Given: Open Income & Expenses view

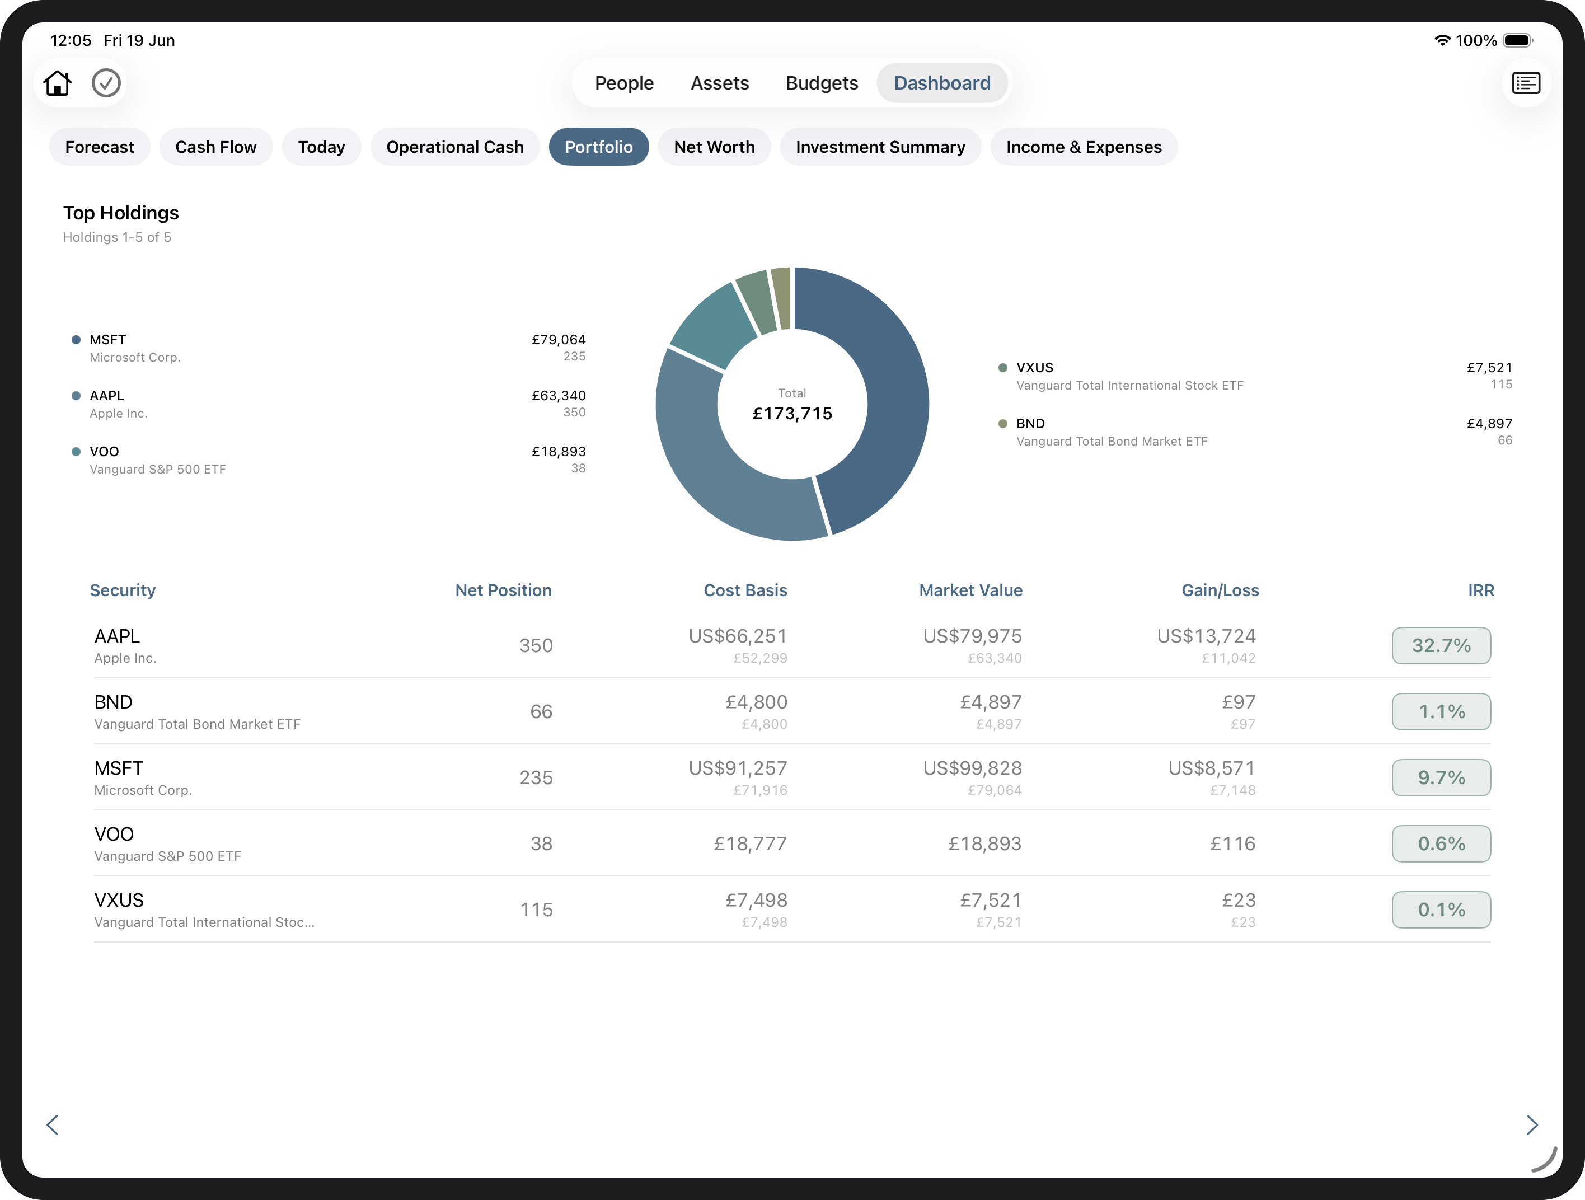Looking at the screenshot, I should click(x=1084, y=147).
